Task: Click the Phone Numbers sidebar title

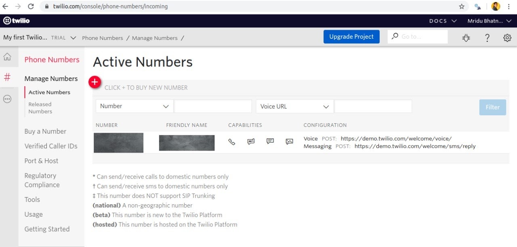Action: 52,60
